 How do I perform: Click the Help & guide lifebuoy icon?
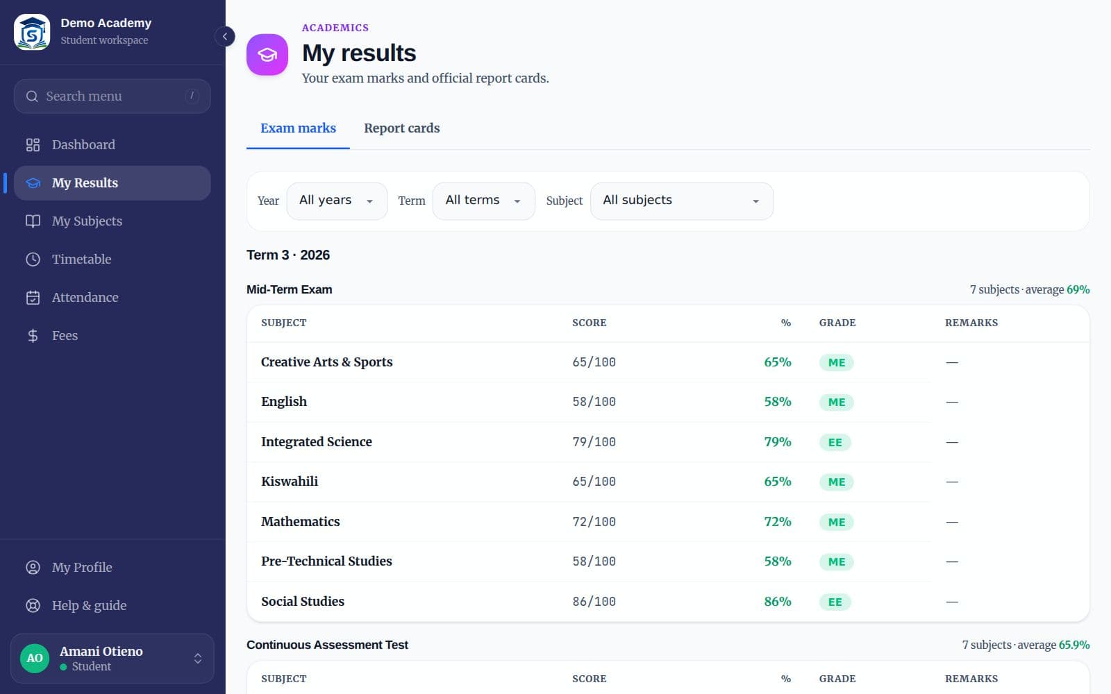point(33,605)
